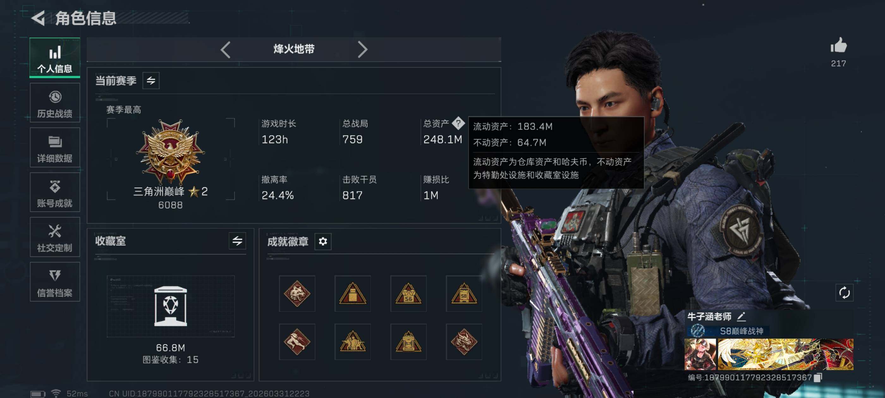Open the 详细数据 tab
Screen dimensions: 885x398
pos(55,148)
